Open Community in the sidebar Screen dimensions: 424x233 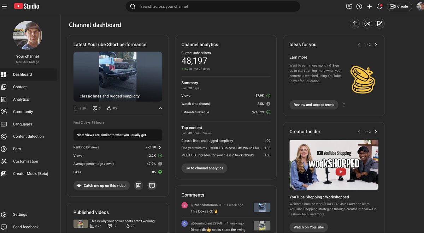(29, 112)
